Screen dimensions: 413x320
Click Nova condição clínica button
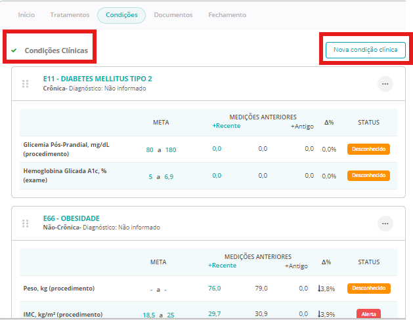pos(365,50)
